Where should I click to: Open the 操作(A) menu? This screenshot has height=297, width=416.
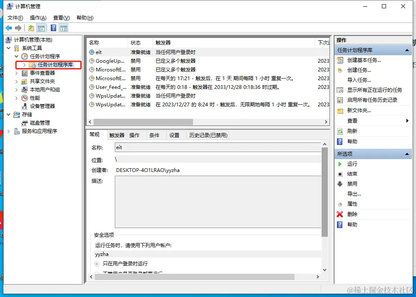38,18
